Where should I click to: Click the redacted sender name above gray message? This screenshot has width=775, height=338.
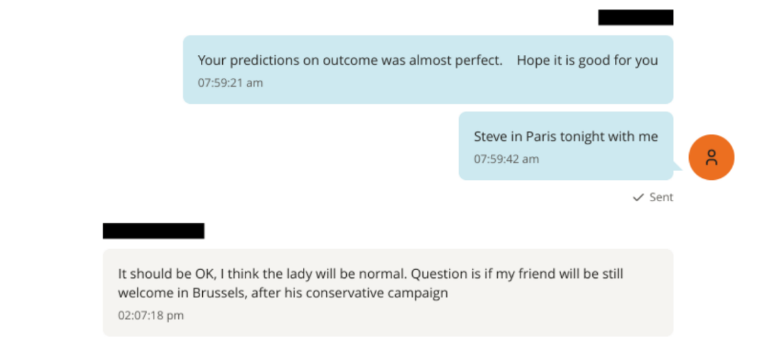click(x=154, y=231)
